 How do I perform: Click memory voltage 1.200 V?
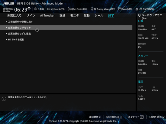[x=155, y=64]
